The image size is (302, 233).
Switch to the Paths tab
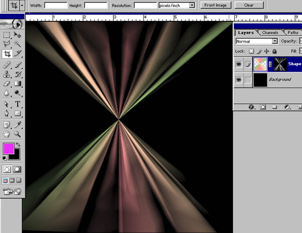click(x=293, y=33)
